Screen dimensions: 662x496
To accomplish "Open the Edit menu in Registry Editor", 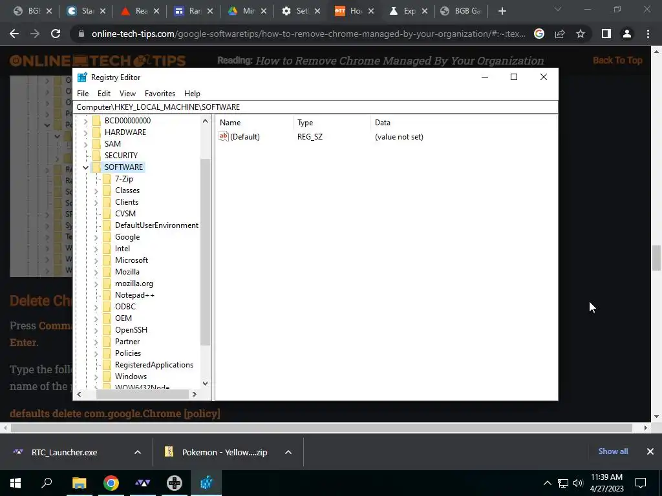I will (x=104, y=94).
